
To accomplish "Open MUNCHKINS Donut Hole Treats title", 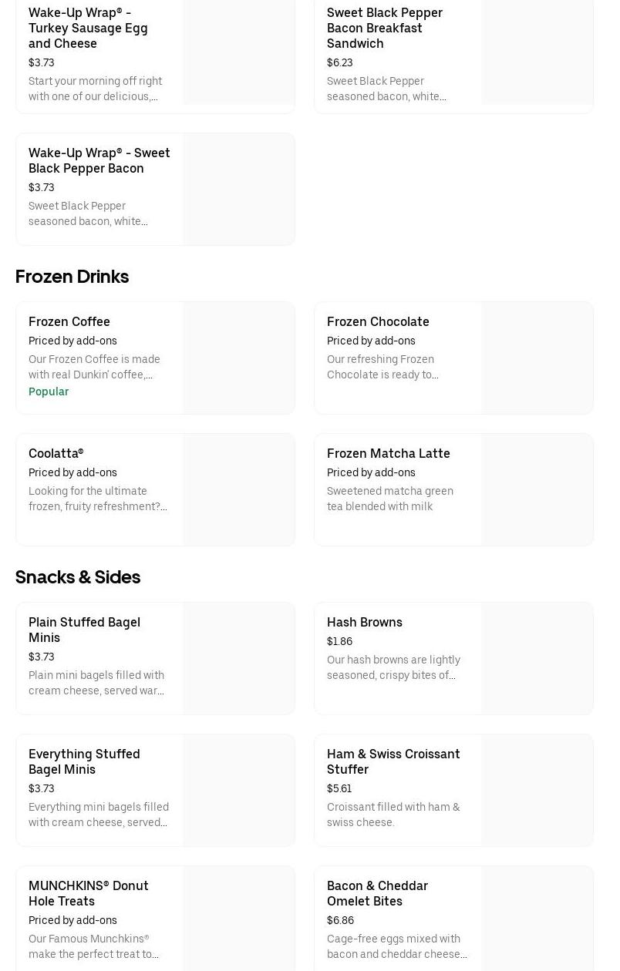I will pyautogui.click(x=89, y=893).
